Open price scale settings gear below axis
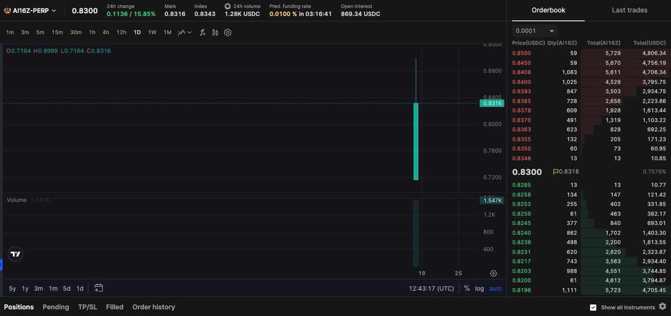Screen dimensions: 671x316 [493, 273]
